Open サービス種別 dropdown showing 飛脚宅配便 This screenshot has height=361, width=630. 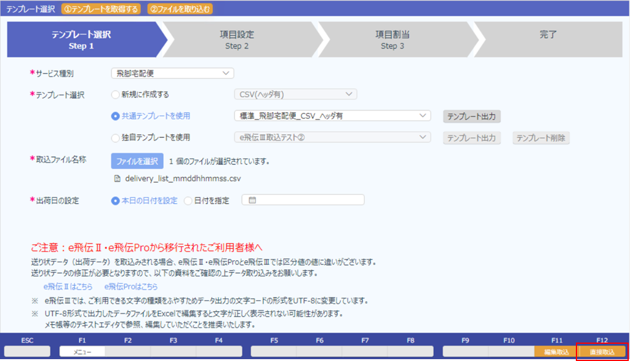tap(172, 73)
